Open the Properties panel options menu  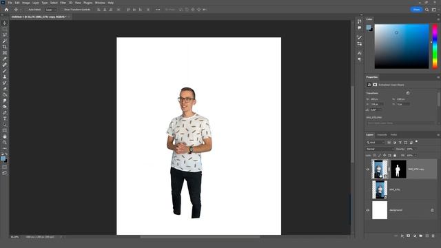click(438, 77)
